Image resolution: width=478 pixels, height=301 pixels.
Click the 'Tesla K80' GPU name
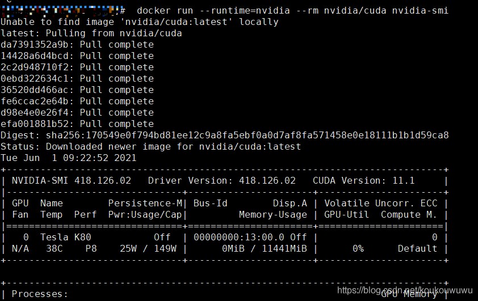pyautogui.click(x=65, y=237)
